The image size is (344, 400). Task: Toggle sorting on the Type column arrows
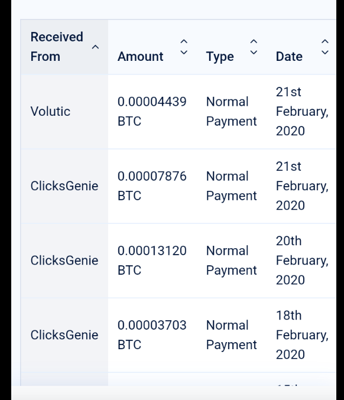tap(254, 47)
